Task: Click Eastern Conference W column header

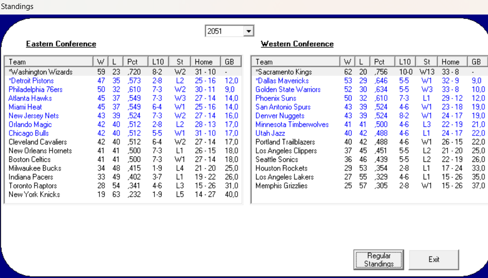Action: tap(101, 61)
